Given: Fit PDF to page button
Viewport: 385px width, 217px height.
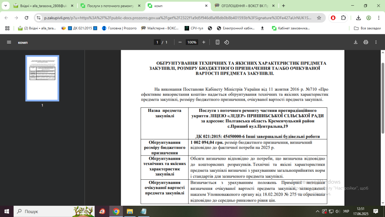Looking at the screenshot, I should click(x=218, y=42).
